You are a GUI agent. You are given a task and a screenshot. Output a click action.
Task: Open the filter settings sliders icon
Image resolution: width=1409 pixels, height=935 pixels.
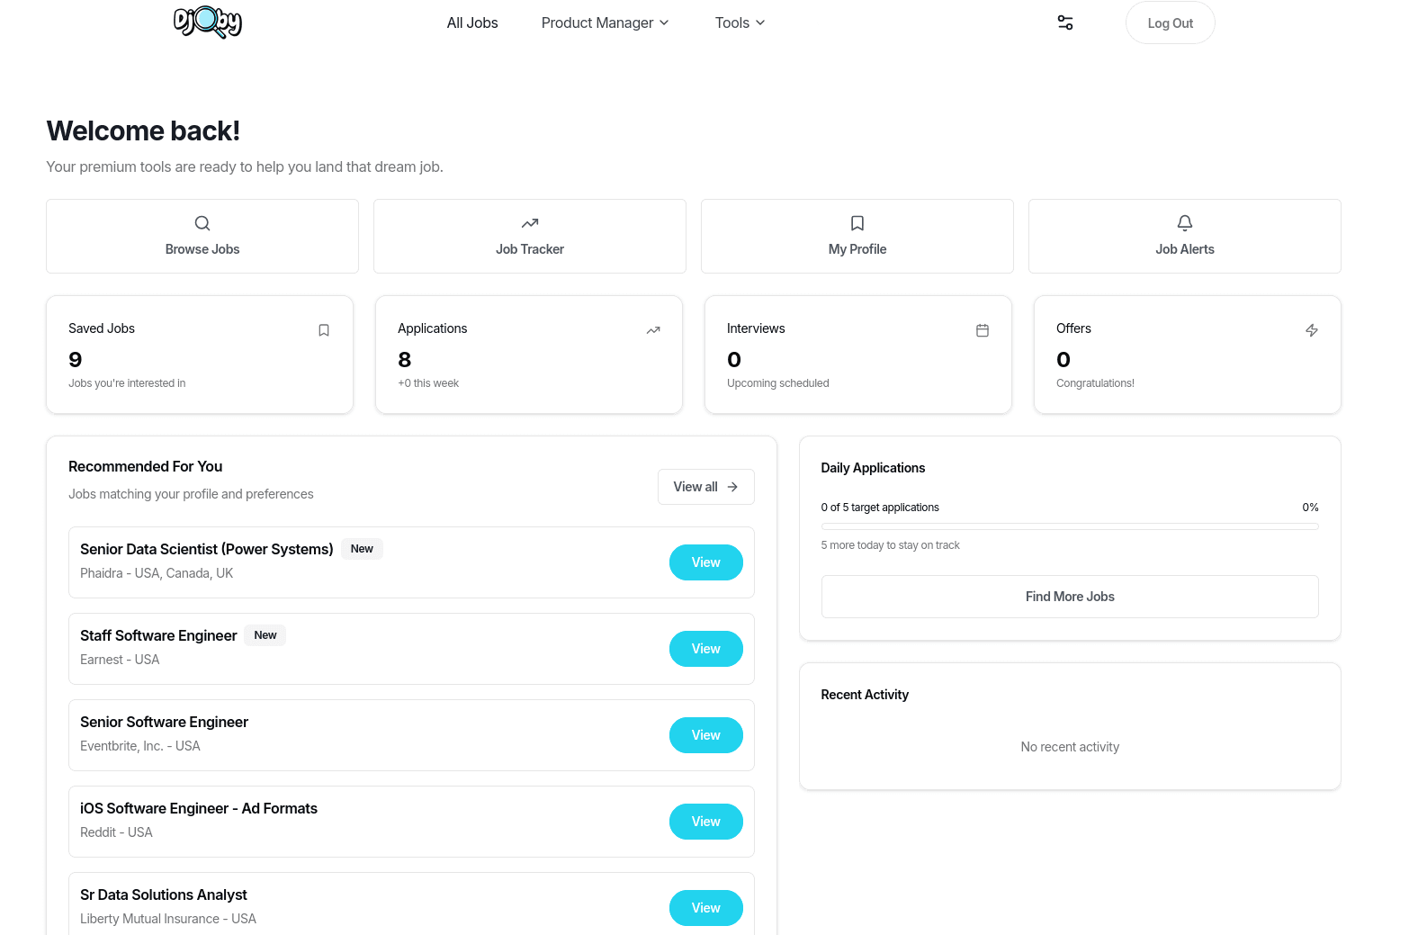coord(1065,22)
